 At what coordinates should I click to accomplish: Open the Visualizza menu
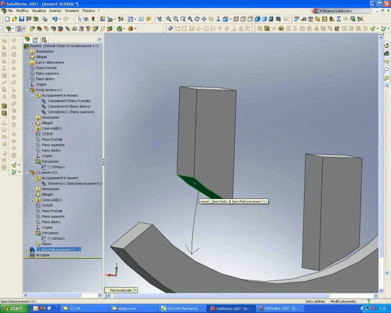point(39,11)
